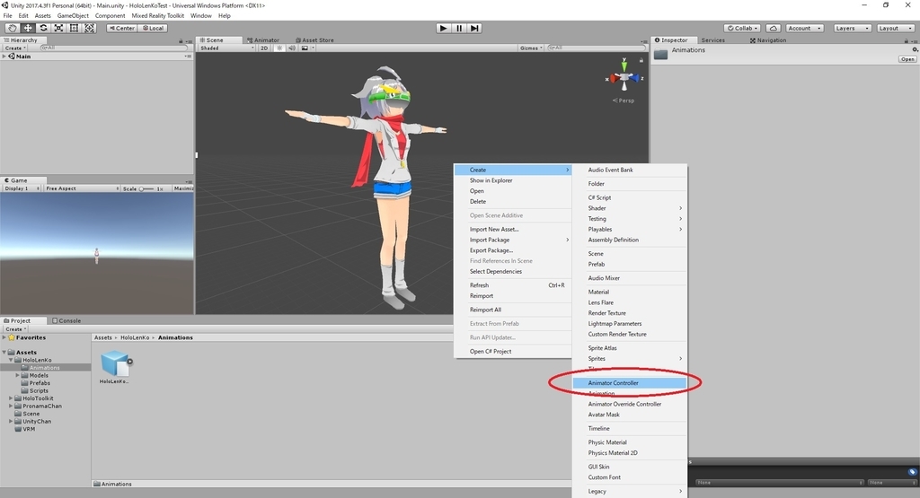This screenshot has width=920, height=498.
Task: Toggle Persp projection label
Action: click(x=624, y=100)
